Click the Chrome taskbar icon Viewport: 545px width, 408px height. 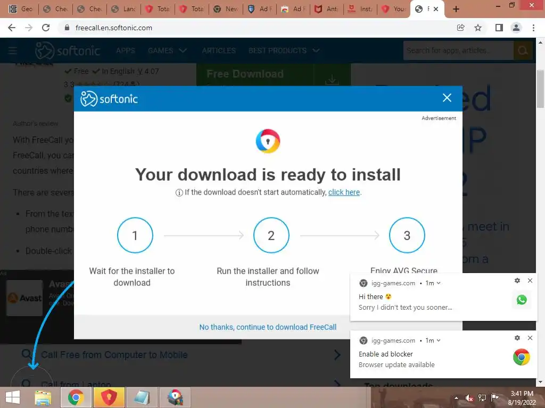(x=76, y=397)
